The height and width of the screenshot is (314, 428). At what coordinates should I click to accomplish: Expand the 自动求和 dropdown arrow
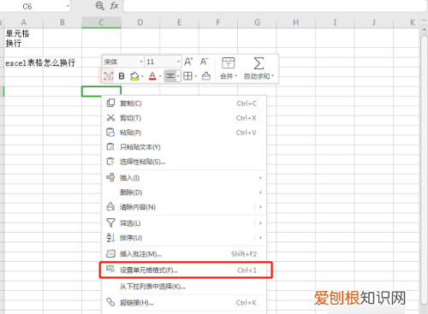pos(272,76)
